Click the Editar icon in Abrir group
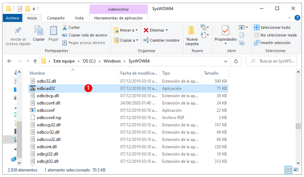 pos(242,35)
